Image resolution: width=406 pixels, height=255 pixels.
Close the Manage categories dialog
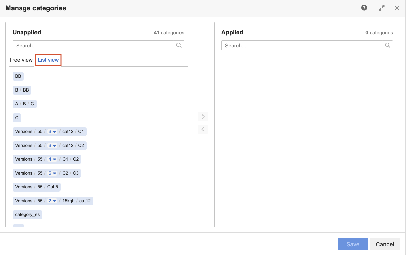[x=397, y=8]
